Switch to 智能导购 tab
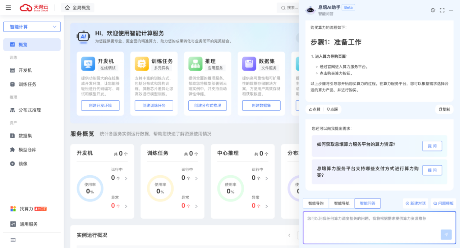 point(316,203)
